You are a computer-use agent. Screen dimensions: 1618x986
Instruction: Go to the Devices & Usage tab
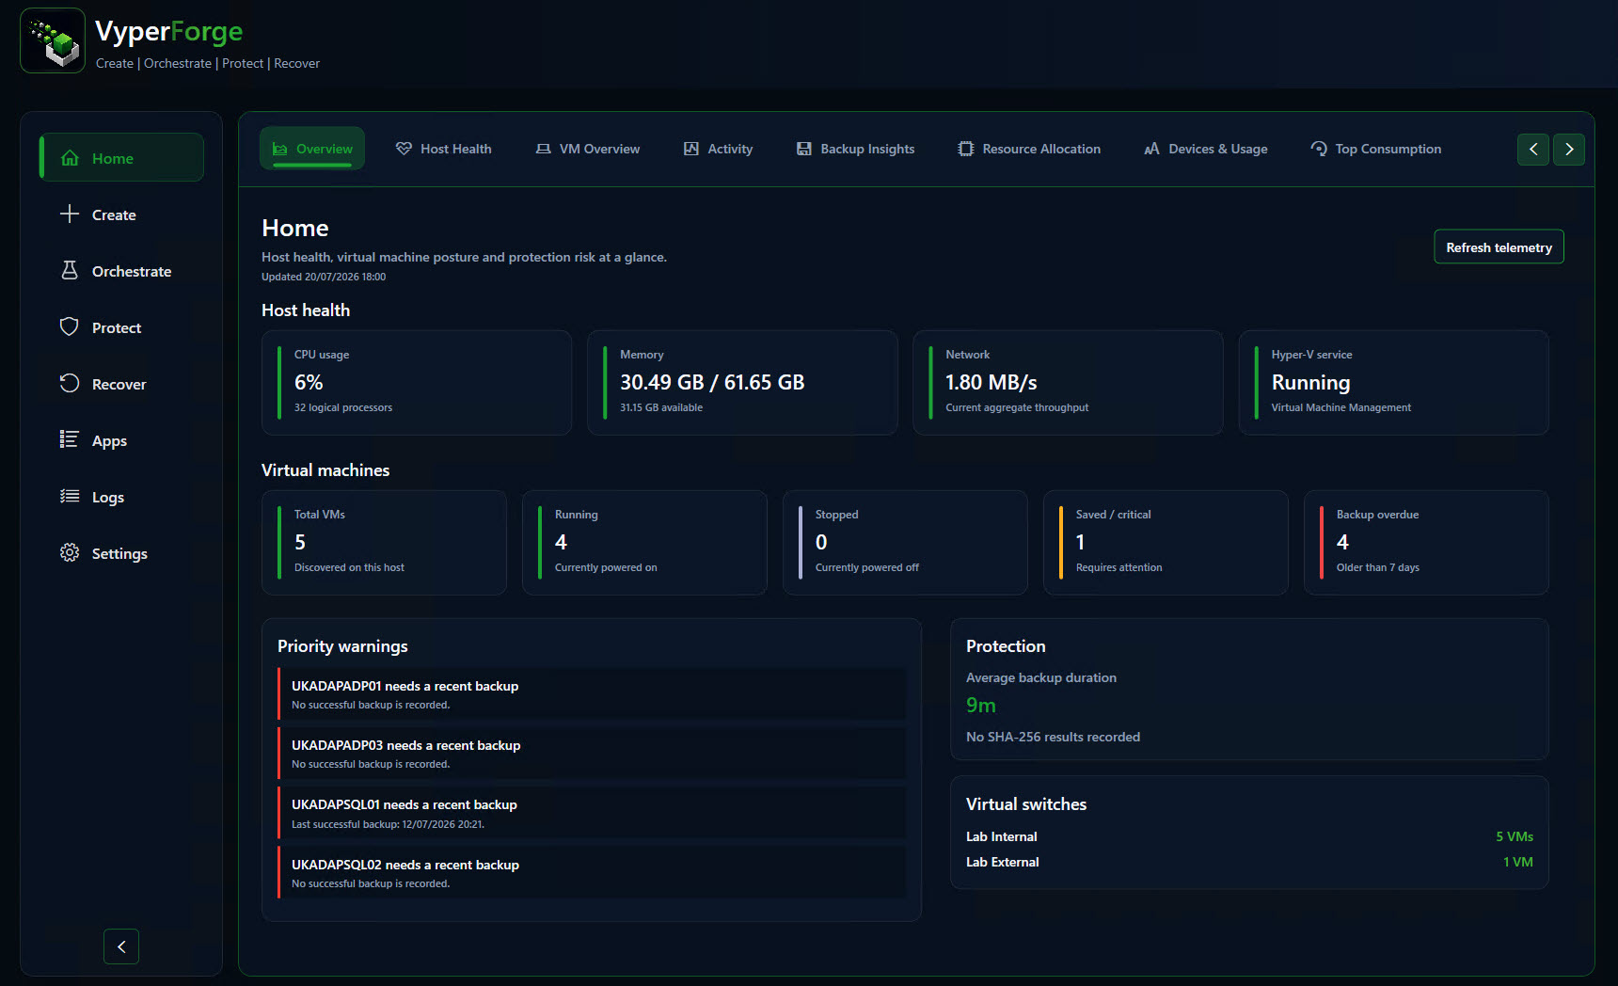tap(1206, 149)
